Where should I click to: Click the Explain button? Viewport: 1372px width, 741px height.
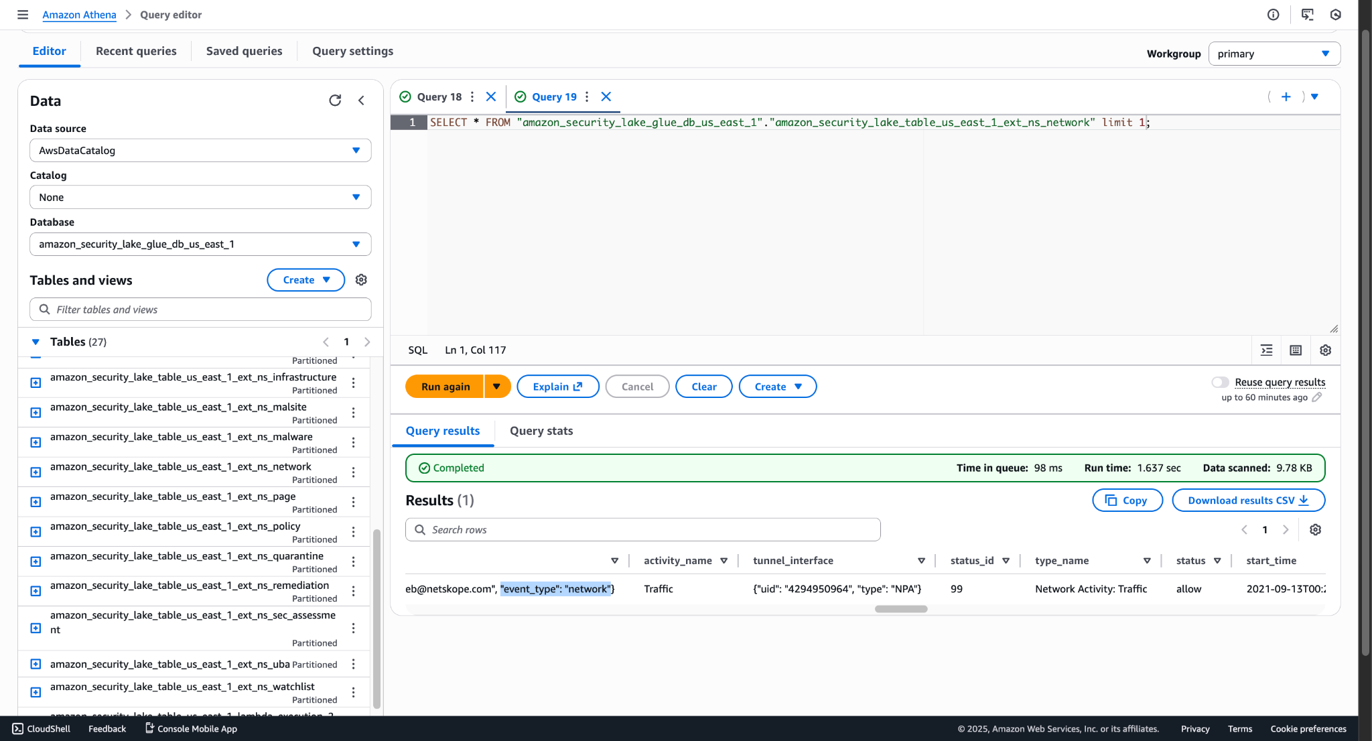pyautogui.click(x=558, y=387)
